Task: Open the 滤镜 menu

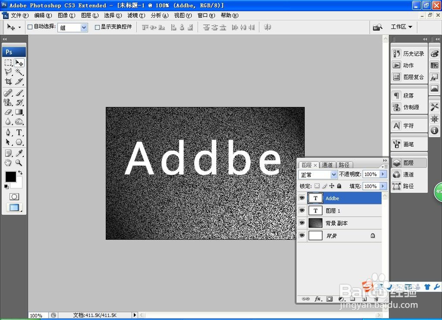Action: point(136,15)
